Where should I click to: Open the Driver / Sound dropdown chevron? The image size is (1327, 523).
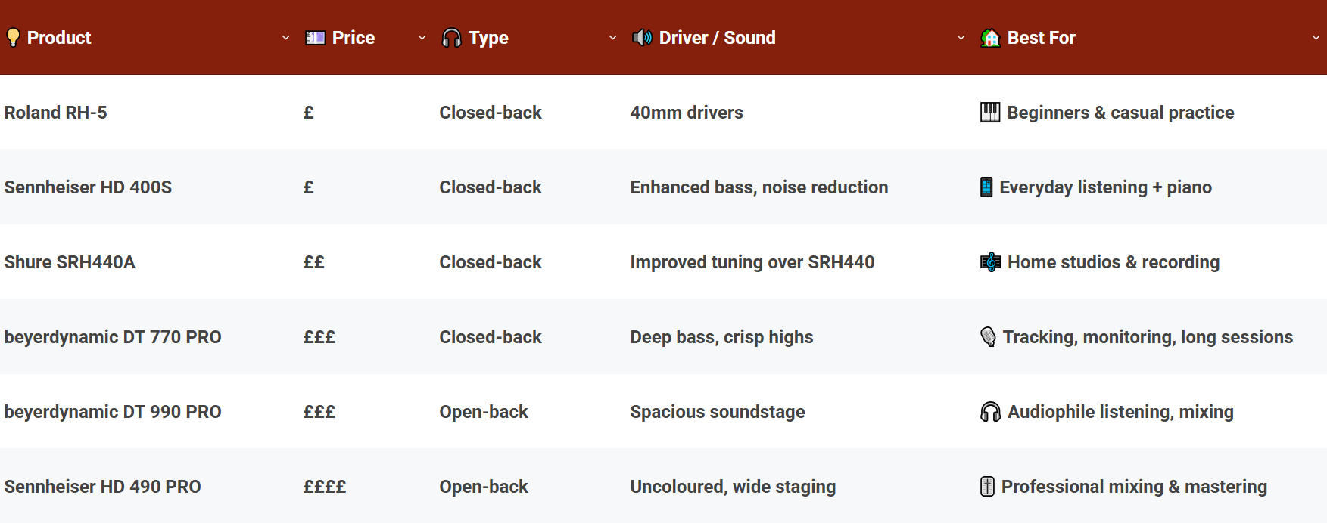(x=960, y=37)
